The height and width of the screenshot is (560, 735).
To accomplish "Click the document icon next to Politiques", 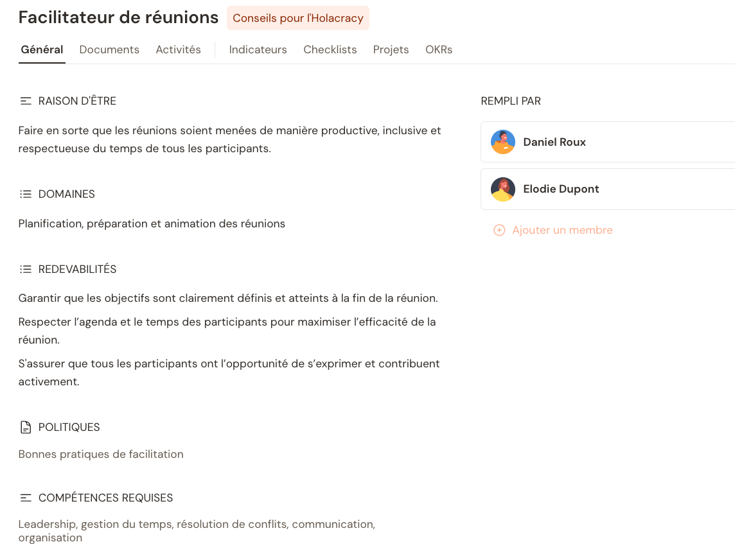I will (x=26, y=427).
